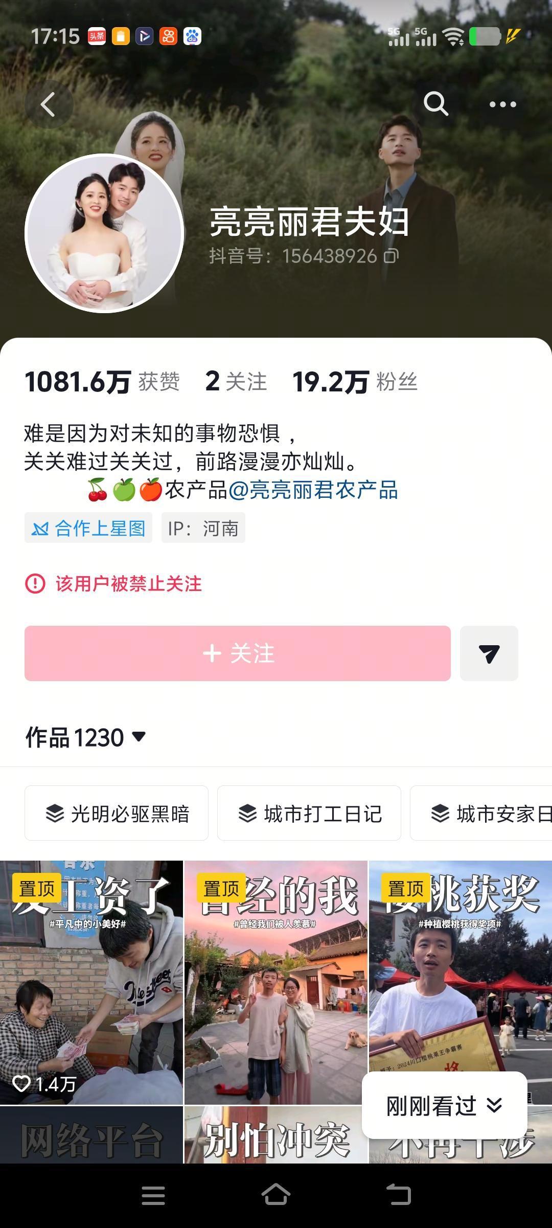Follow the user with 关注 button
This screenshot has height=1228, width=552.
238,653
